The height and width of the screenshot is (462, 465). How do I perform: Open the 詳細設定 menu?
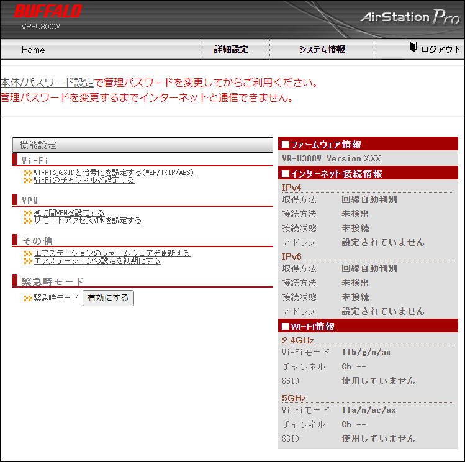point(231,50)
